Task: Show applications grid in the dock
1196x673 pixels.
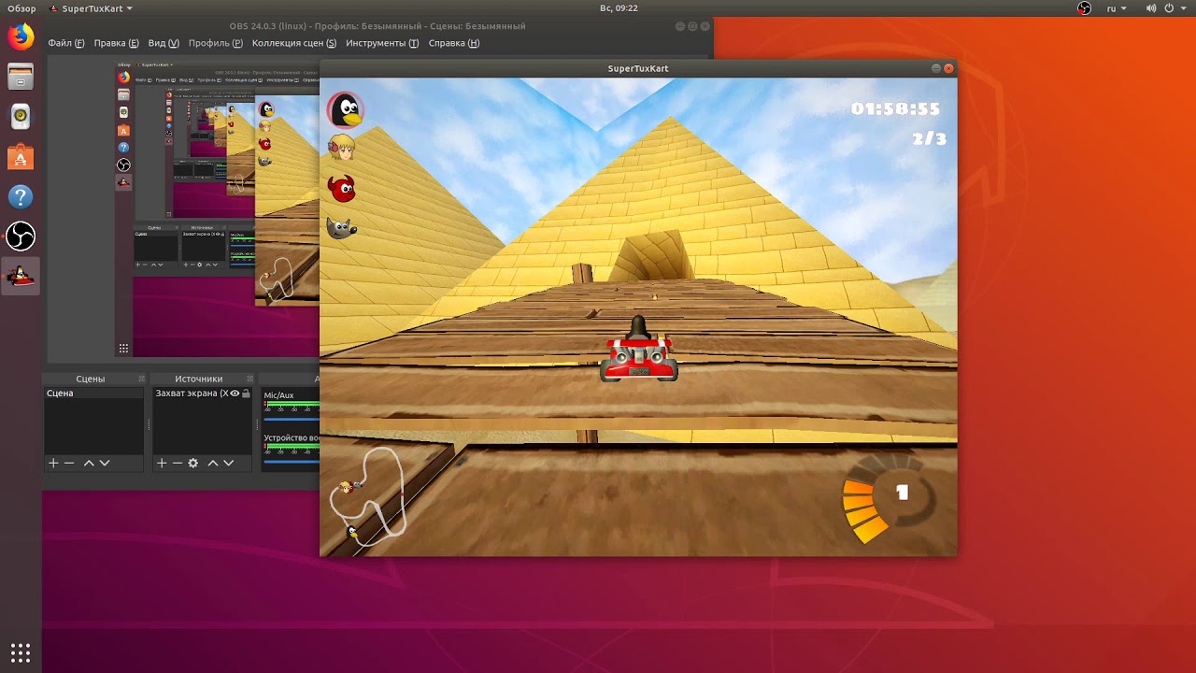Action: click(x=21, y=652)
